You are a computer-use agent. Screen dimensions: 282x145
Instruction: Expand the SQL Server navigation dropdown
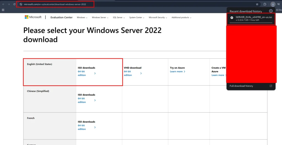[x=119, y=17]
